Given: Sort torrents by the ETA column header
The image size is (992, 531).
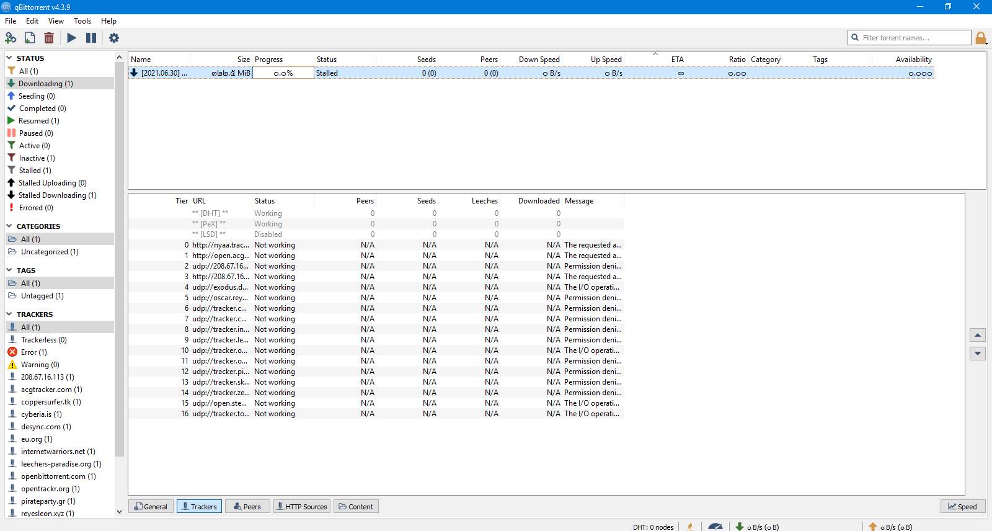Looking at the screenshot, I should 655,60.
